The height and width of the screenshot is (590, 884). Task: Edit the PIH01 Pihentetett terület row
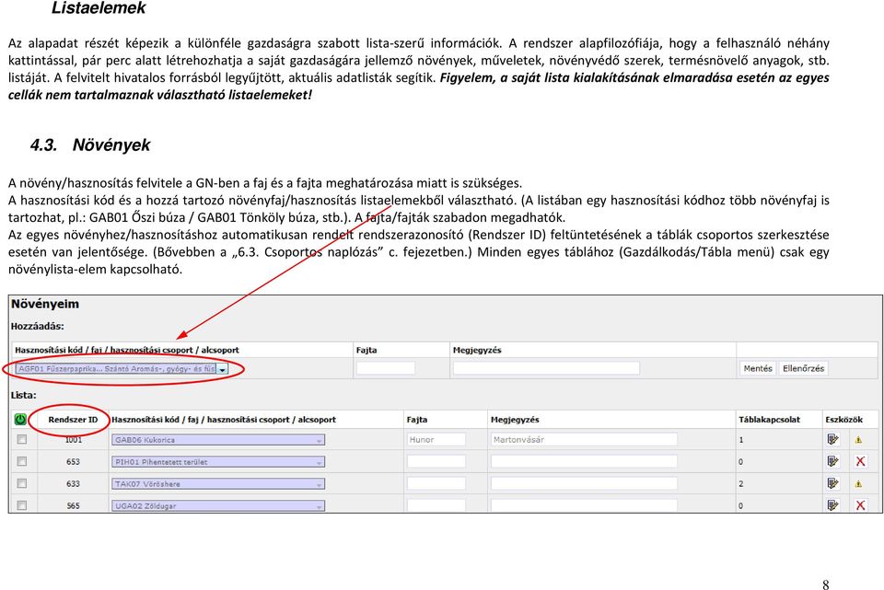click(832, 461)
